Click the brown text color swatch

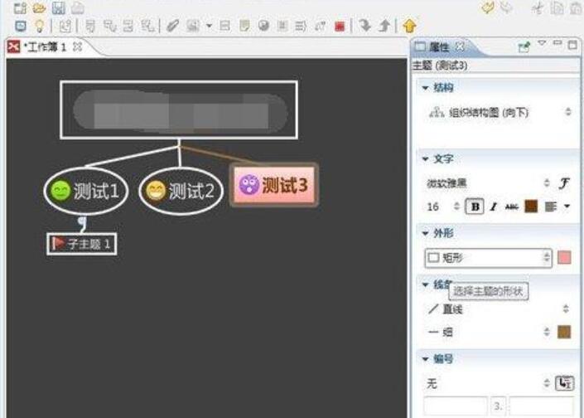click(531, 207)
